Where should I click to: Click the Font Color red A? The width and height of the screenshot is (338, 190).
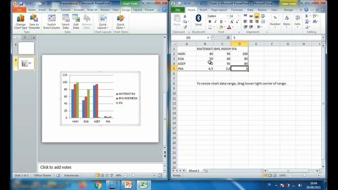click(x=229, y=27)
